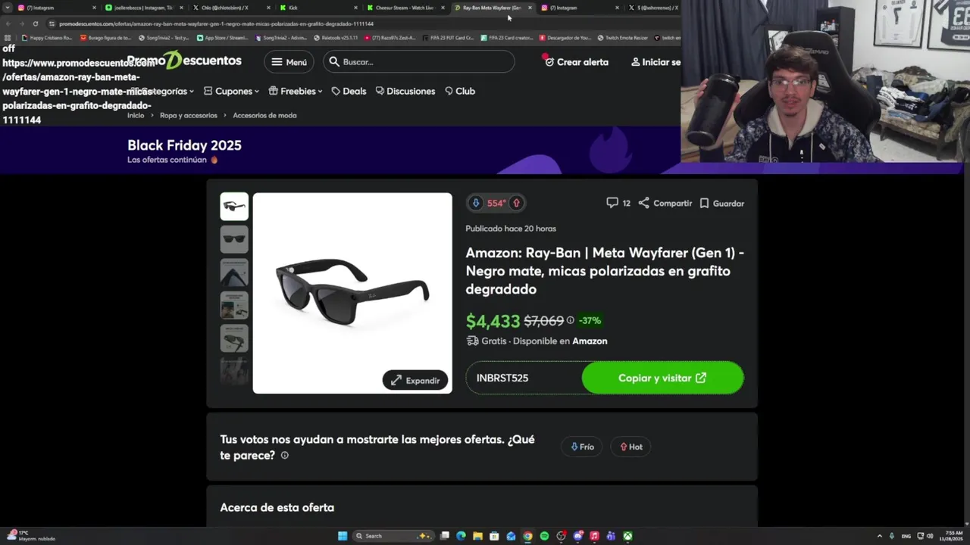Open Microsoft Teams from the taskbar
The width and height of the screenshot is (970, 545).
coord(611,536)
